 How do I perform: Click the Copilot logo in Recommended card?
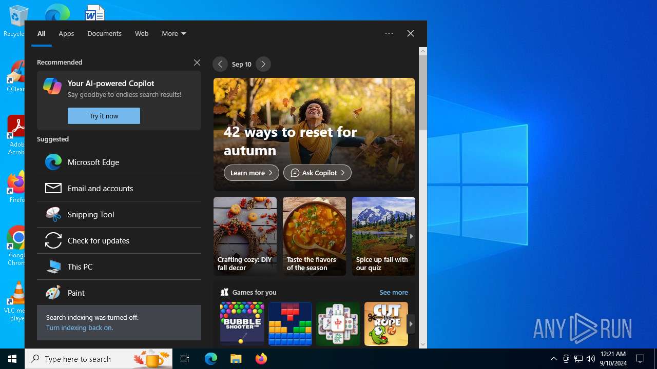click(x=52, y=86)
